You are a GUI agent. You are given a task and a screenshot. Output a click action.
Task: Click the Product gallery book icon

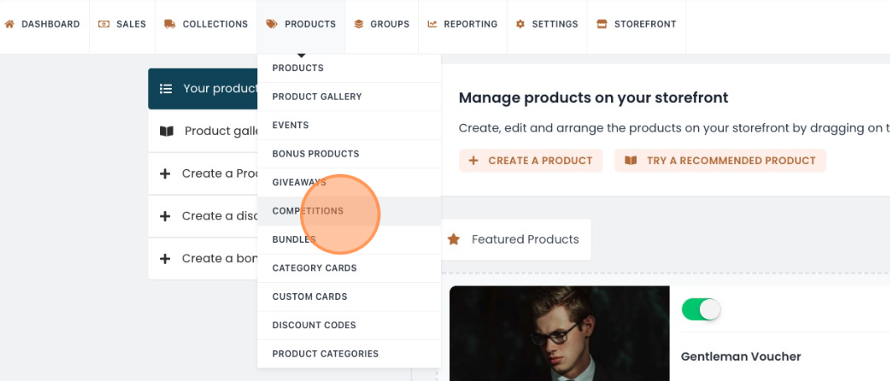tap(167, 131)
